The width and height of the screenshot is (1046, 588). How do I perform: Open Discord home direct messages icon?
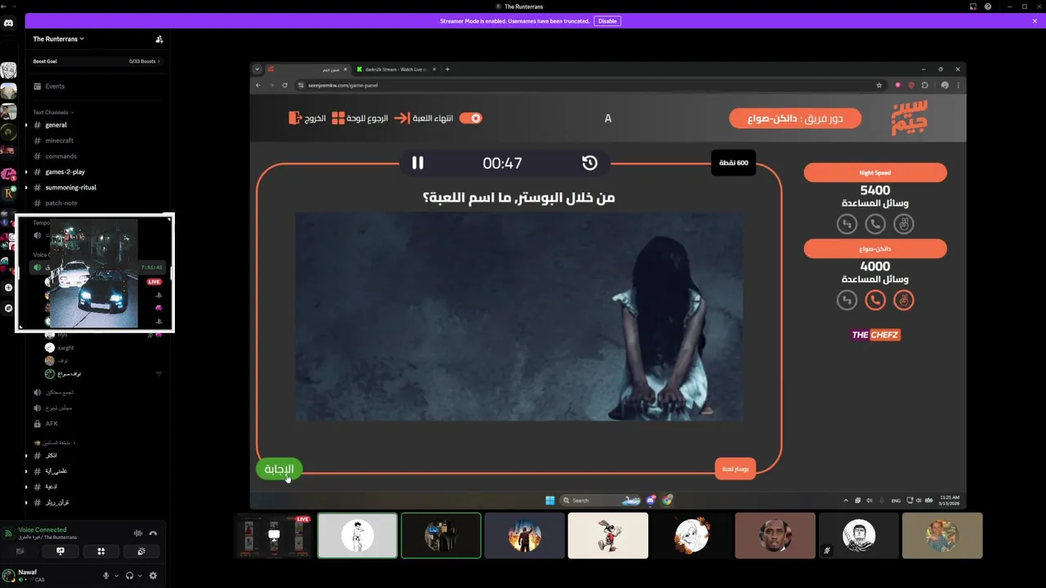click(8, 23)
